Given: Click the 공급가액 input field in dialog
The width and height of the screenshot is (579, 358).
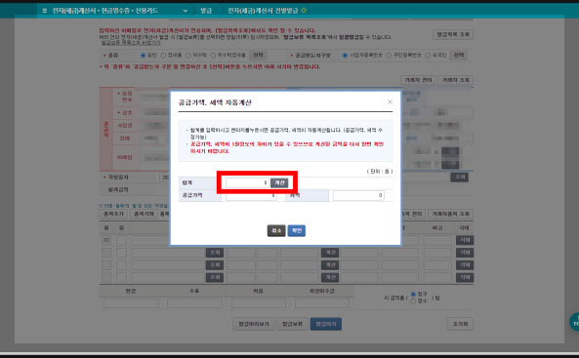Looking at the screenshot, I should [x=251, y=195].
